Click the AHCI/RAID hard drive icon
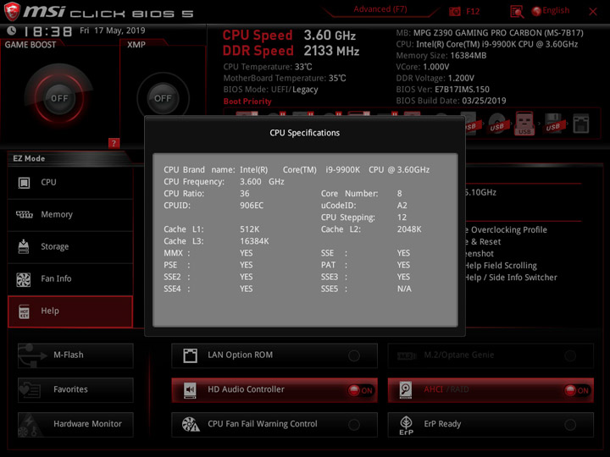 (405, 390)
